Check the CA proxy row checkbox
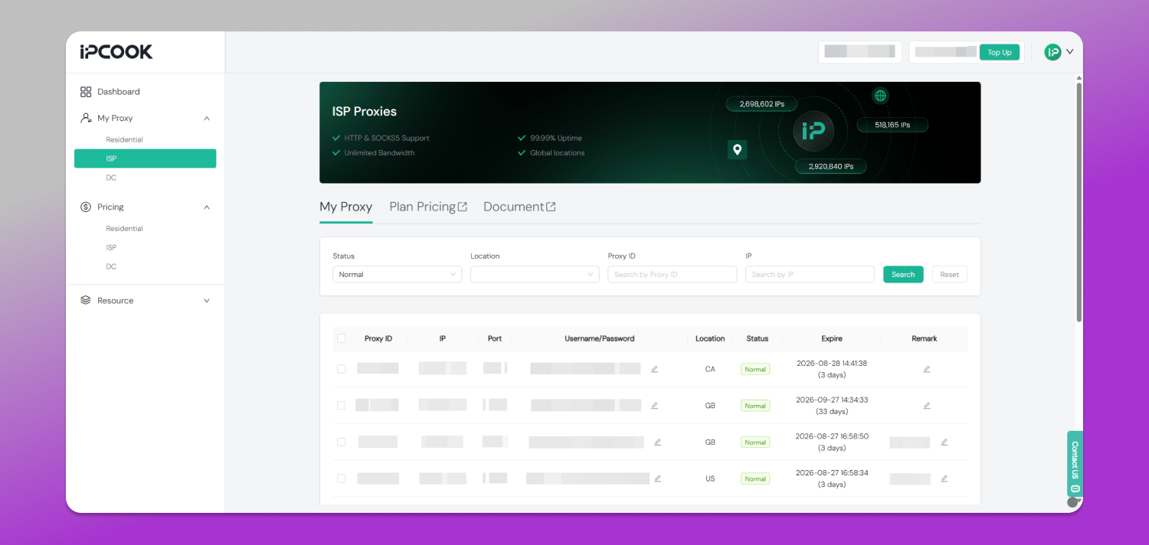The image size is (1149, 545). coord(342,369)
